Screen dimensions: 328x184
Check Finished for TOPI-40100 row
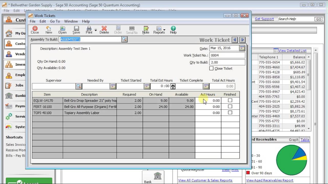coord(230,113)
